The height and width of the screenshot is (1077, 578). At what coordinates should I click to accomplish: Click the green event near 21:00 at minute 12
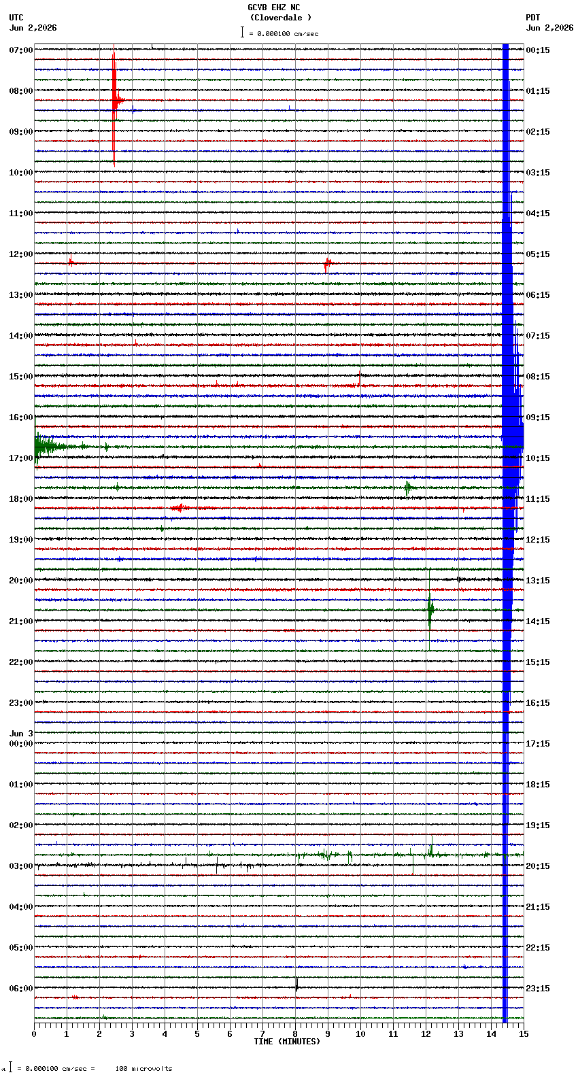(430, 610)
